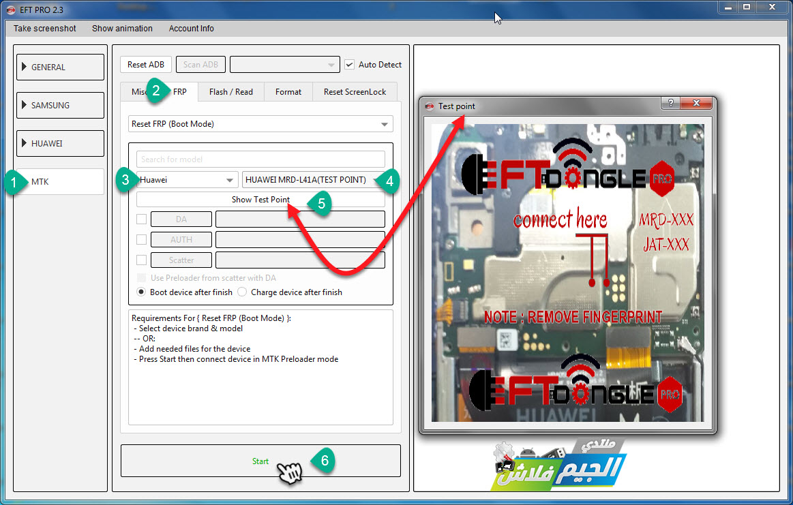Image resolution: width=793 pixels, height=505 pixels.
Task: Click the test point motherboard image
Action: tap(567, 273)
